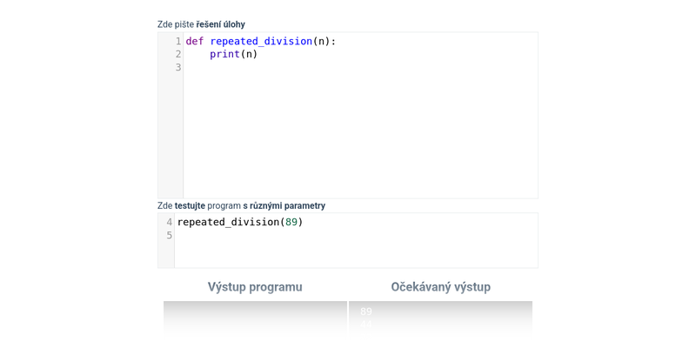Click the repeated_division function name in line 1
Screen dimensions: 696x348
point(260,42)
